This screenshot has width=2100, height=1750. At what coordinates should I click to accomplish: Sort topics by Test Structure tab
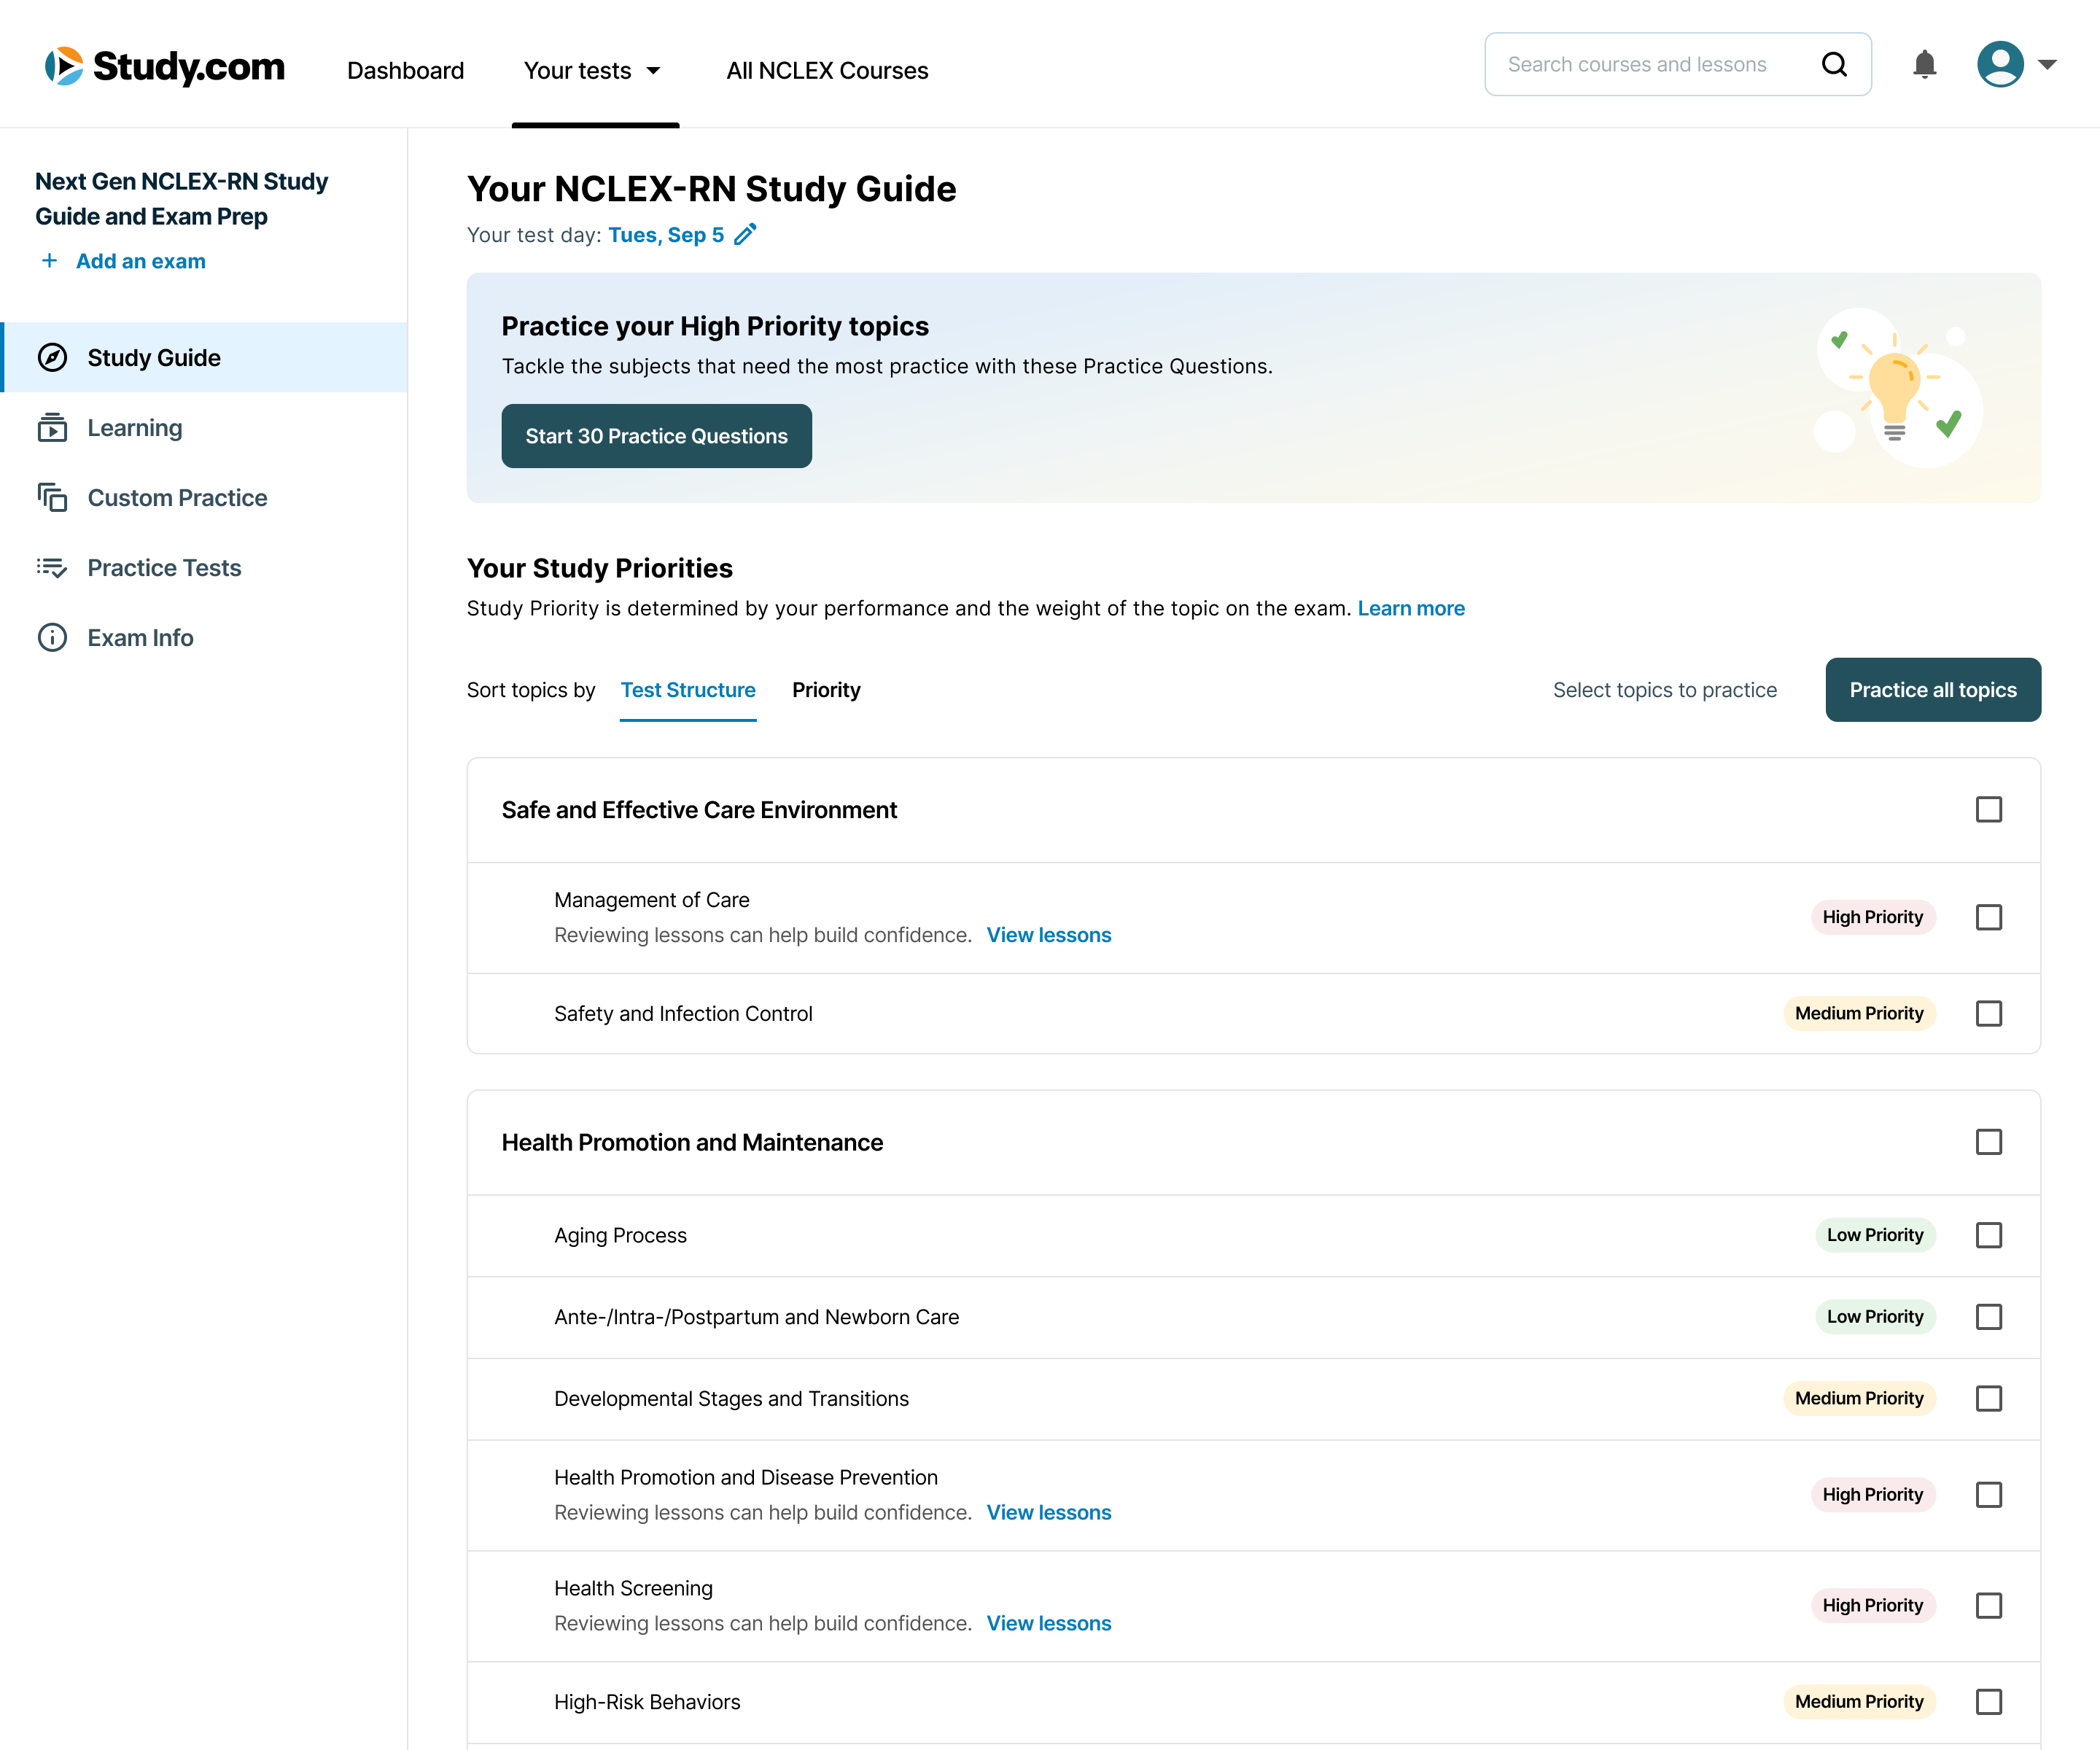[x=688, y=690]
